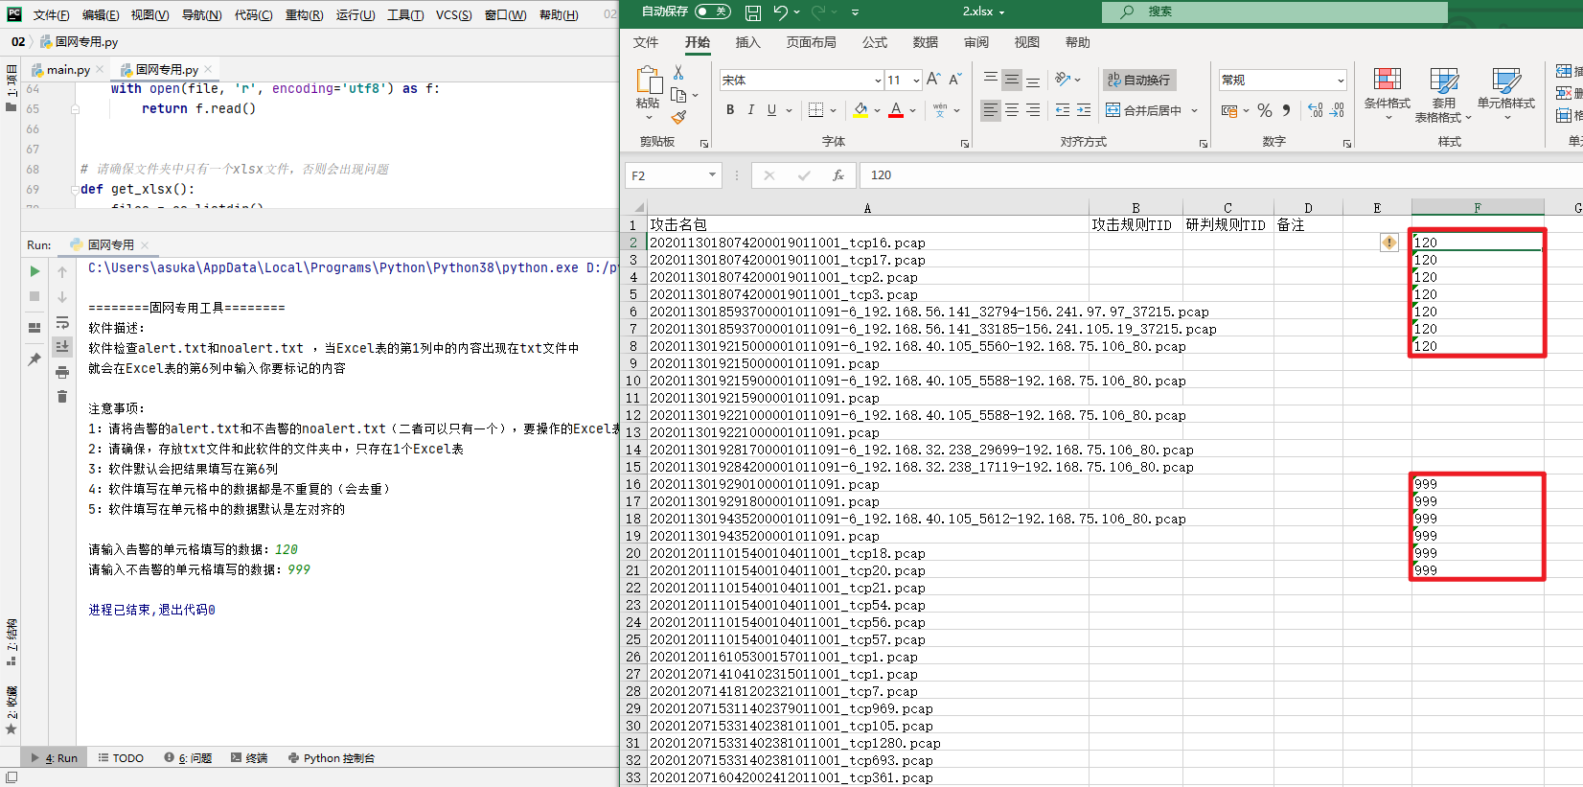Click the restore layout icon in Run panel
Viewport: 1583px width, 787px height.
tap(34, 328)
